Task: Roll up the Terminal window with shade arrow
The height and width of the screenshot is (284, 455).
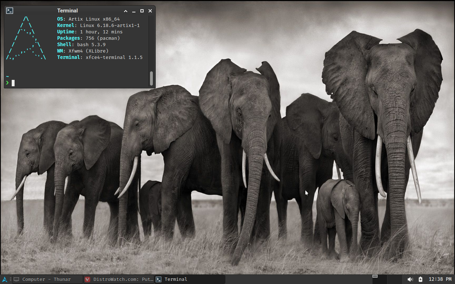Action: [x=125, y=11]
